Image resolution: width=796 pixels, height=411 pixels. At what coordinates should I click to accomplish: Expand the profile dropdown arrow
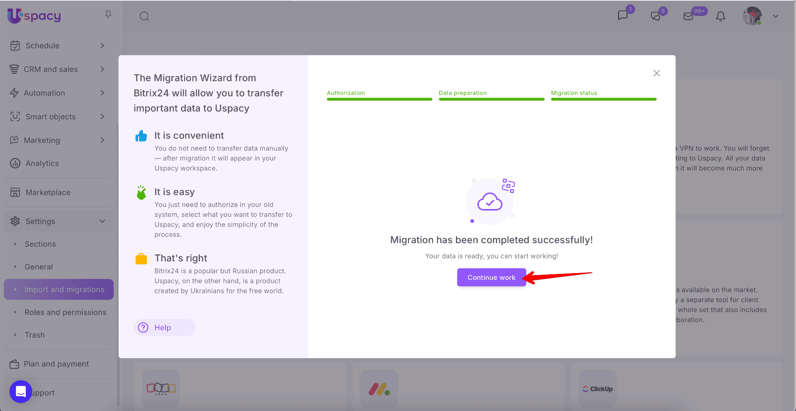coord(775,16)
